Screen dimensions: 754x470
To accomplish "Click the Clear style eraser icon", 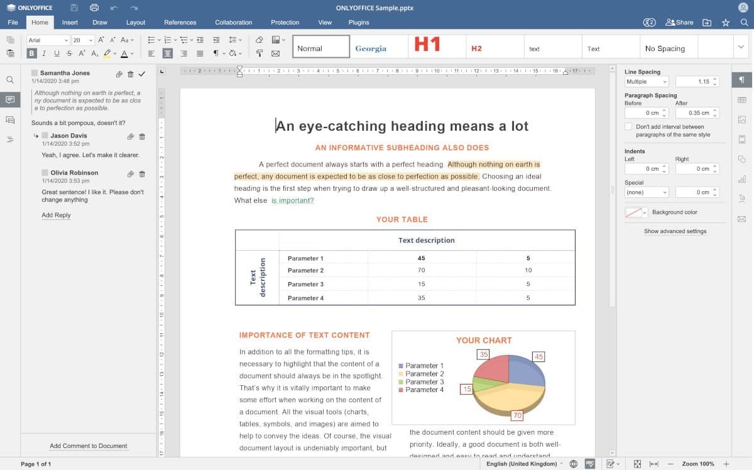I will pos(260,40).
